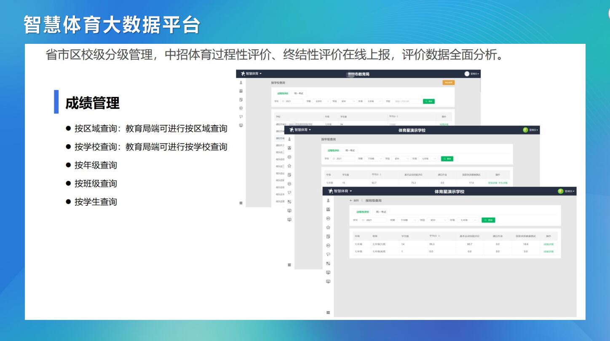Click ID card icon in 市教育局 sidebar
Image resolution: width=610 pixels, height=341 pixels.
point(241,91)
